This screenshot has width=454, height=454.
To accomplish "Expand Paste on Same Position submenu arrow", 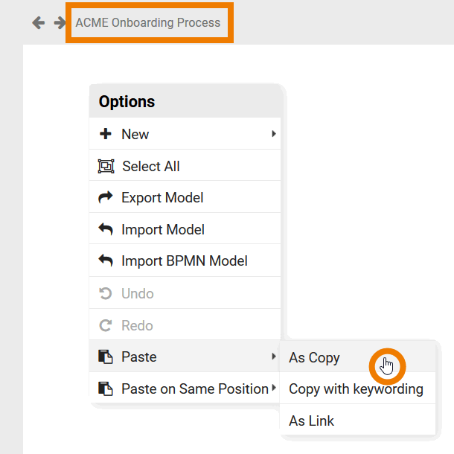I will tap(274, 389).
